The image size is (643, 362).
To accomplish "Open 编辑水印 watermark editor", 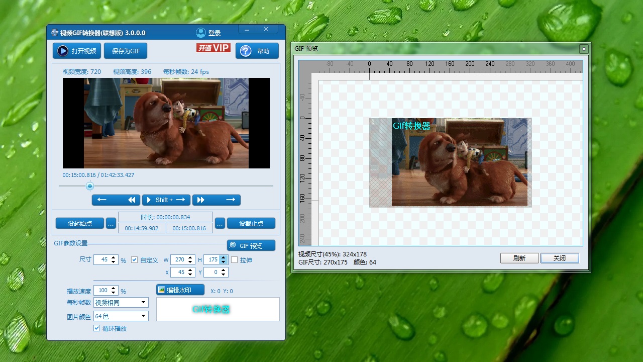I will coord(180,290).
